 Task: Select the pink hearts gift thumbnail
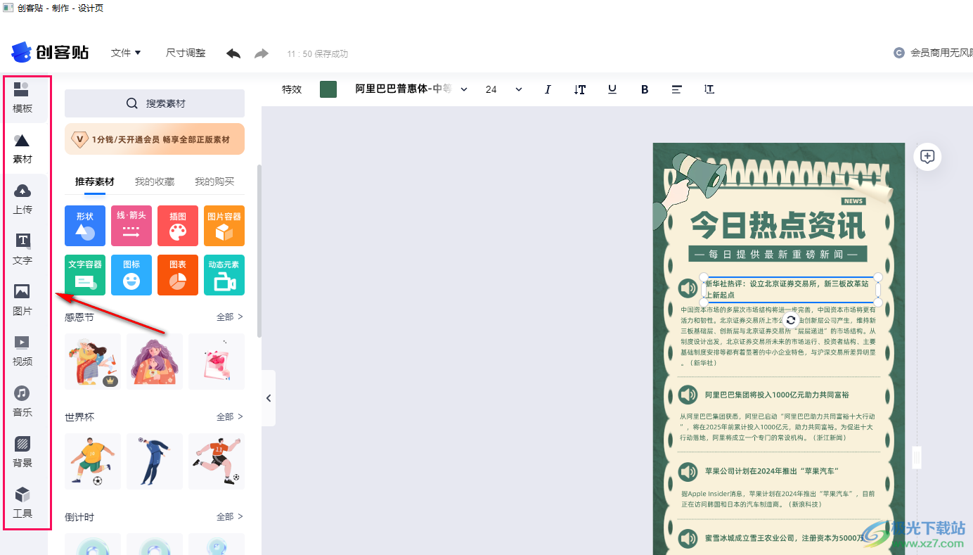(217, 362)
